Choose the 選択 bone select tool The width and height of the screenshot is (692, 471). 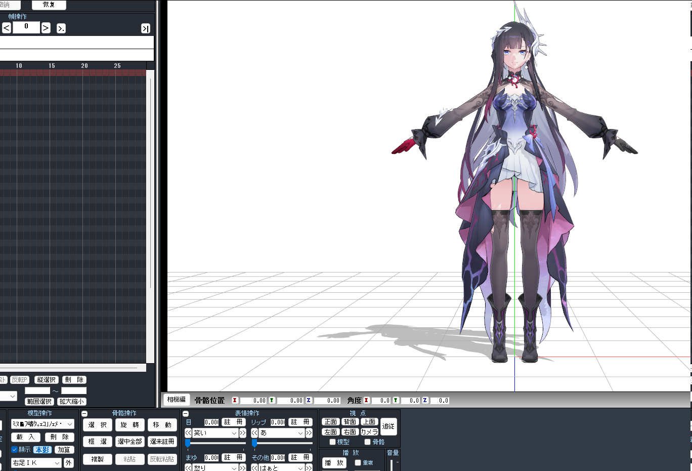(98, 425)
